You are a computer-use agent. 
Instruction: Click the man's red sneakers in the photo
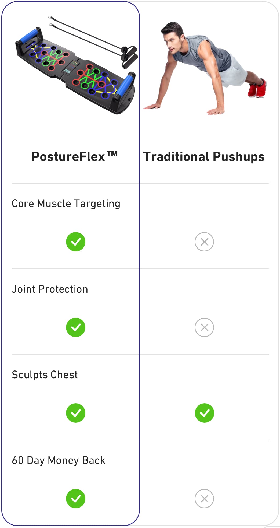(257, 88)
